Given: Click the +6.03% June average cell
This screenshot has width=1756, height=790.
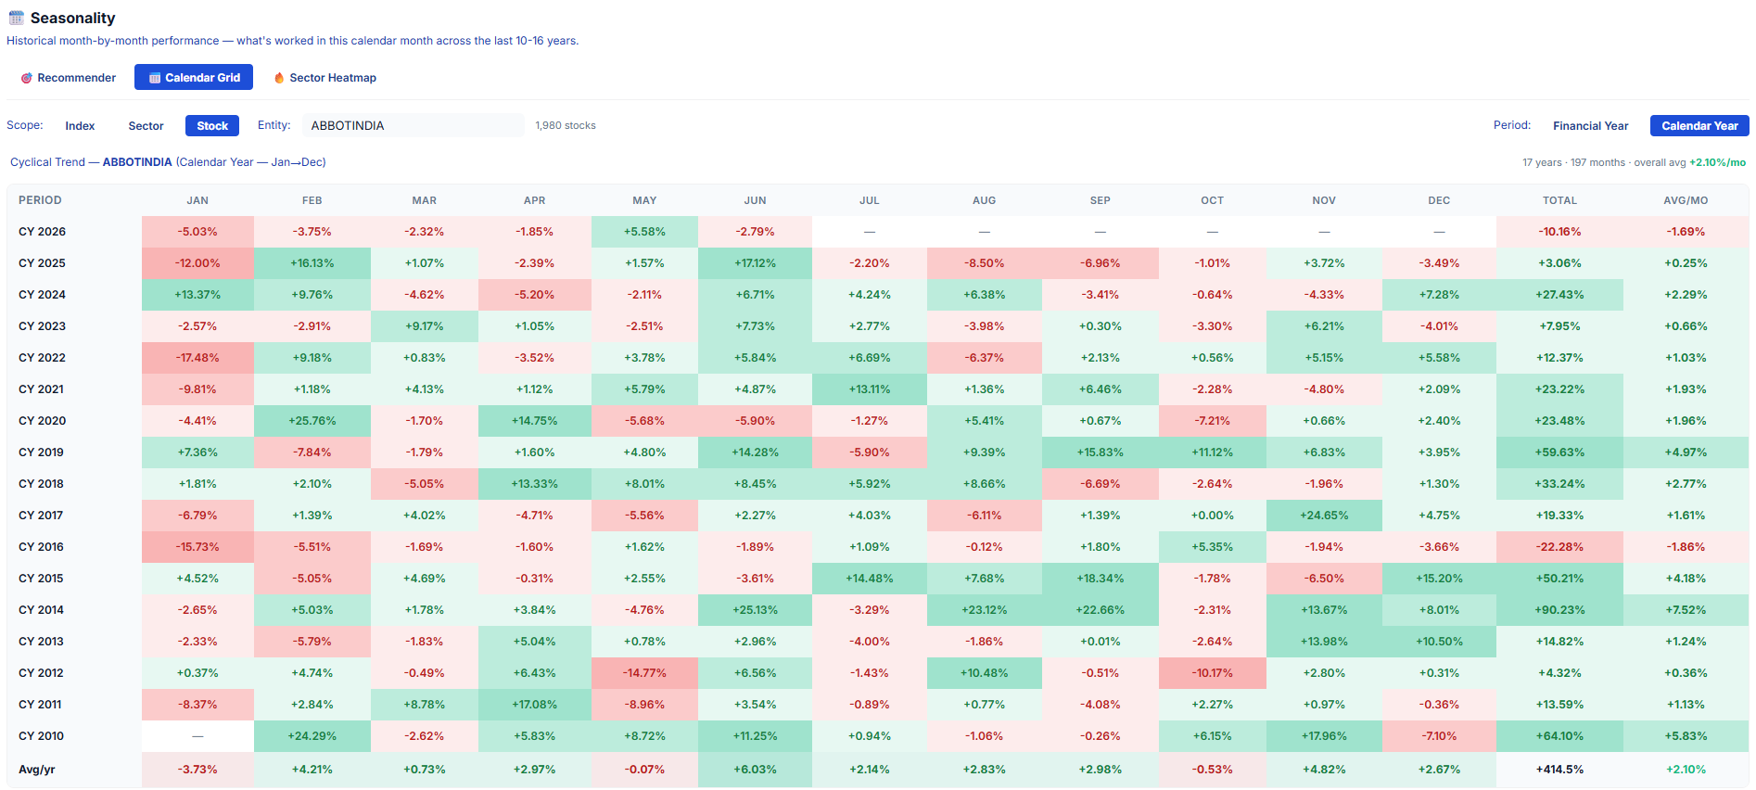Looking at the screenshot, I should pyautogui.click(x=756, y=770).
